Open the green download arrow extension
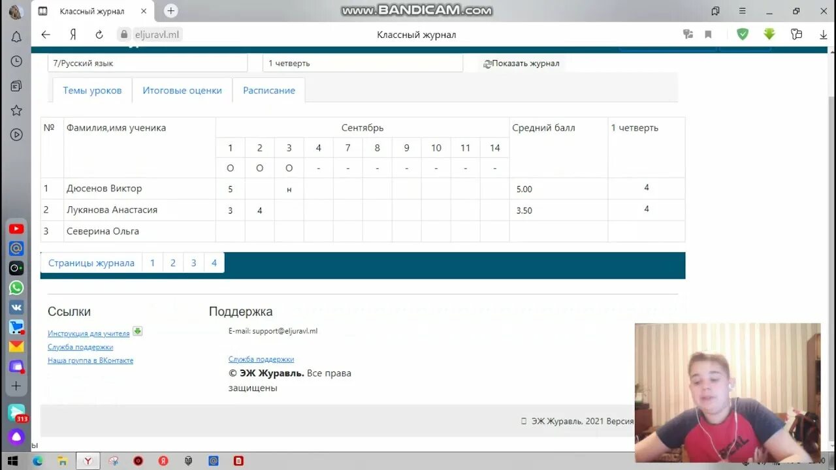 tap(769, 35)
